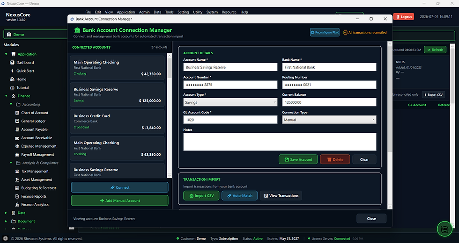Click the Routing Number field
The width and height of the screenshot is (459, 243).
click(329, 85)
